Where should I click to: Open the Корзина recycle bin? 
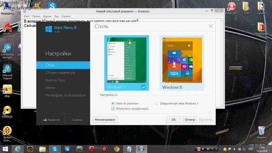click(261, 133)
